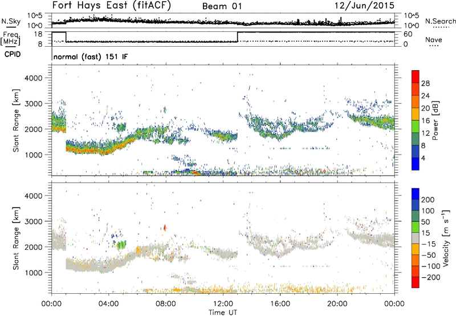Screen dimensions: 456x316
Task: Click the "Freq. [MHz]" label
Action: coord(11,39)
